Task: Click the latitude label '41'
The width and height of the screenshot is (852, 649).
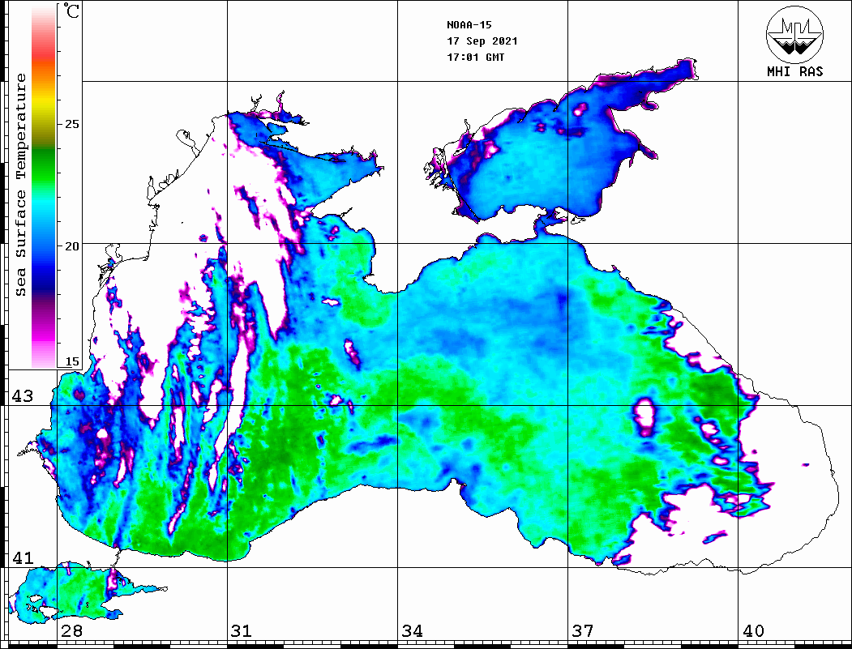Action: 23,557
